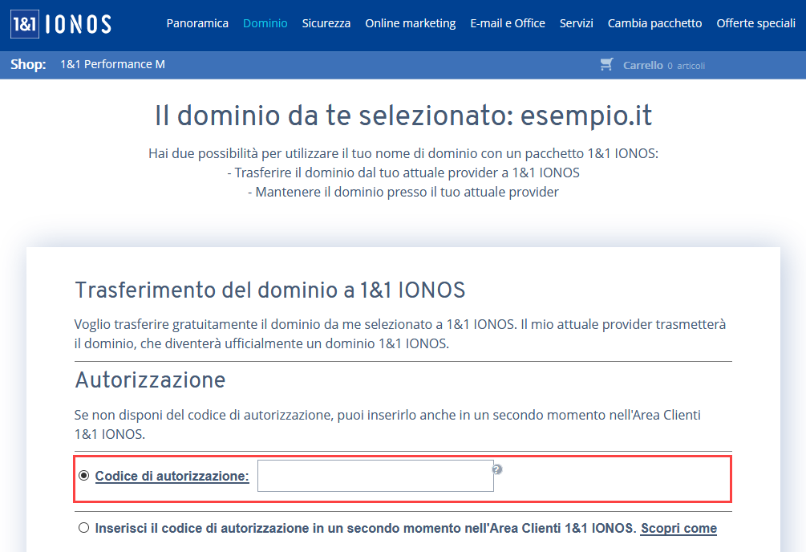Click the Autorizzazione heading
Screen dimensions: 806x552
(x=150, y=380)
